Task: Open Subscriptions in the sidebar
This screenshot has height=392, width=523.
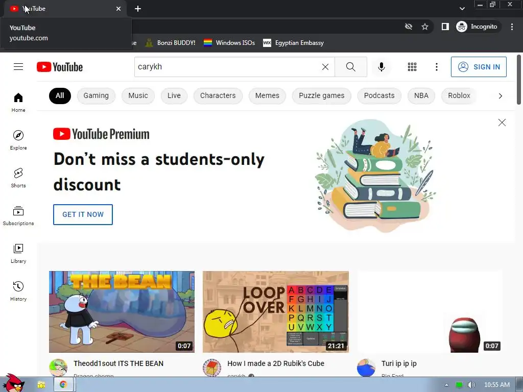Action: [18, 216]
